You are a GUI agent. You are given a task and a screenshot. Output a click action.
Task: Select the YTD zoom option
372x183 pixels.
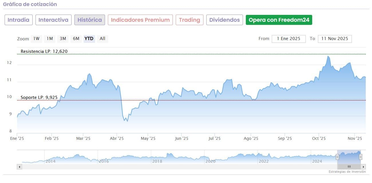(89, 39)
